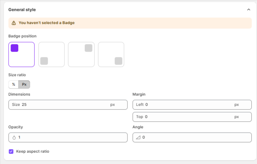
Task: Focus the Left margin field
Action: coord(192,105)
